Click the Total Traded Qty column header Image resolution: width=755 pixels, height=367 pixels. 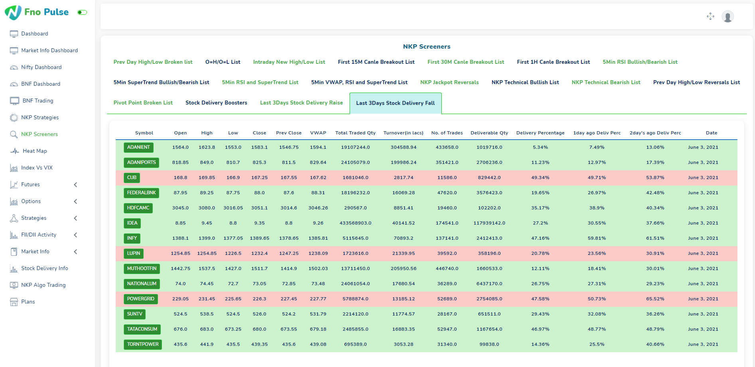click(355, 133)
